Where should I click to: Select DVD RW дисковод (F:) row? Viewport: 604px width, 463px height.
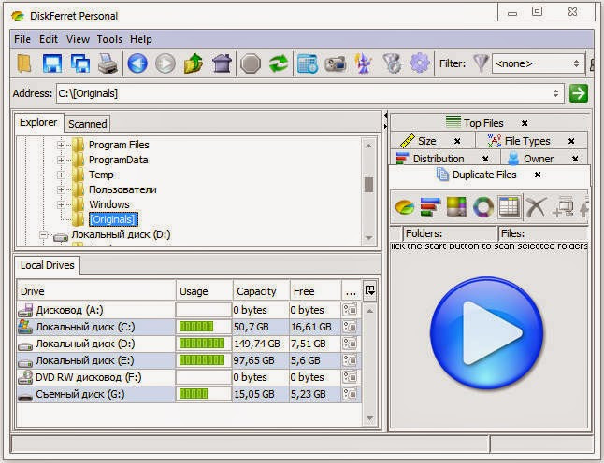pyautogui.click(x=189, y=377)
